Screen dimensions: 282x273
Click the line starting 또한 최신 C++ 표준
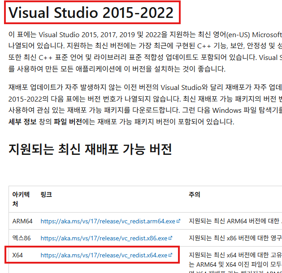pyautogui.click(x=145, y=57)
